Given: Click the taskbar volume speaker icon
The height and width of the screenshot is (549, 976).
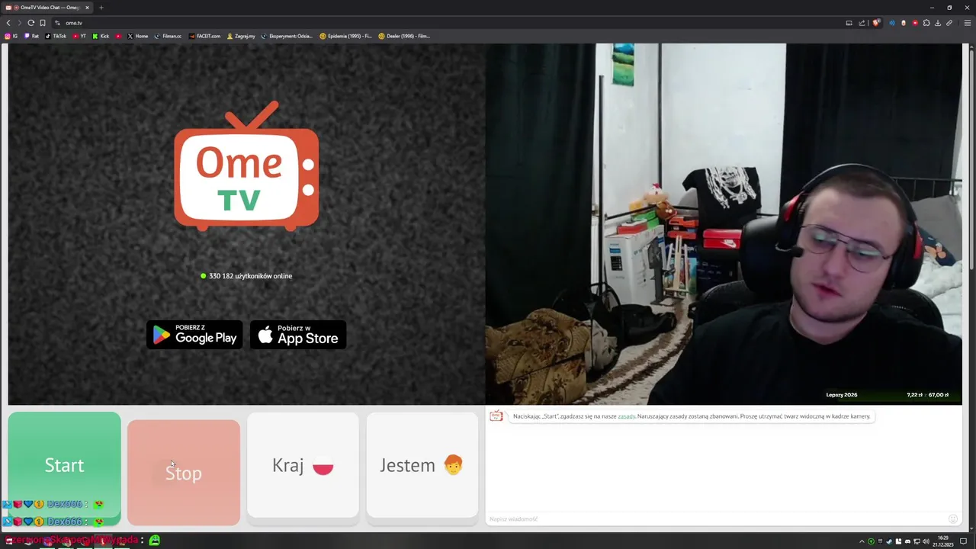Looking at the screenshot, I should (926, 541).
